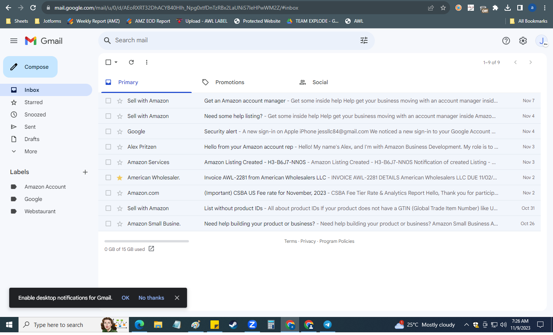Select the Get an Amazon account manager email checkbox
Viewport: 553px width, 335px height.
point(108,101)
